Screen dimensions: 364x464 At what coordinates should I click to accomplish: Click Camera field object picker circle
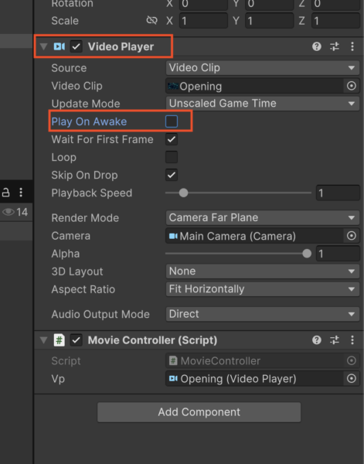click(x=352, y=236)
